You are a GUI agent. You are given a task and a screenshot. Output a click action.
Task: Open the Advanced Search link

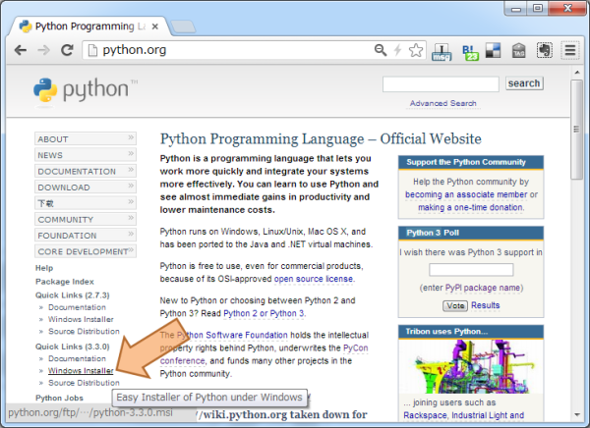[x=442, y=103]
